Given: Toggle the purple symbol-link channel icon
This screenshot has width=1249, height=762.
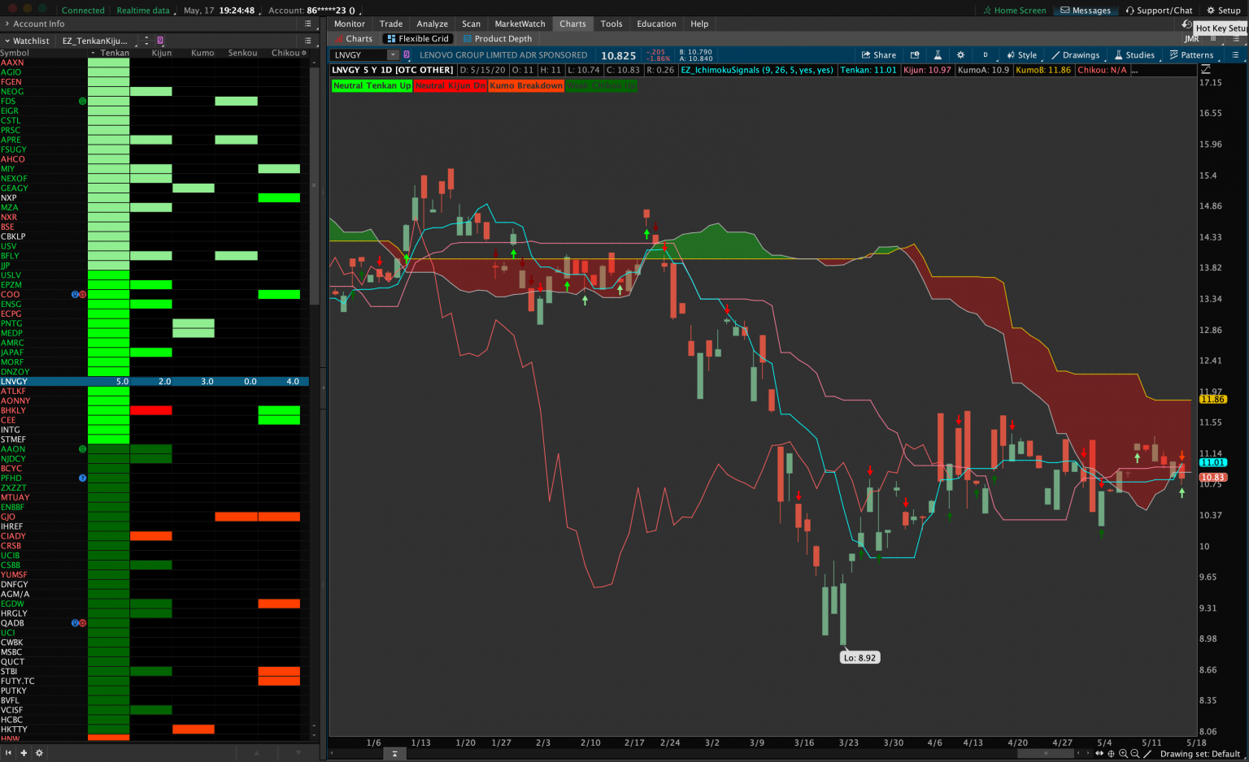Looking at the screenshot, I should coord(407,54).
